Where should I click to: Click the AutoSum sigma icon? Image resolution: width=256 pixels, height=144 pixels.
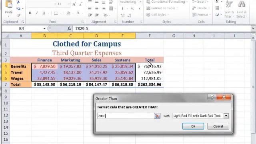point(217,2)
